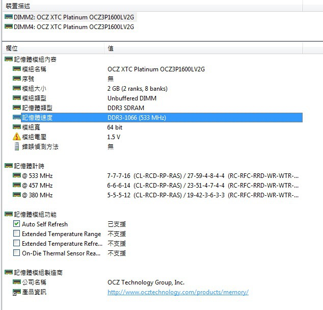
Task: Click the icon next to 模組大小
Action: (17, 88)
